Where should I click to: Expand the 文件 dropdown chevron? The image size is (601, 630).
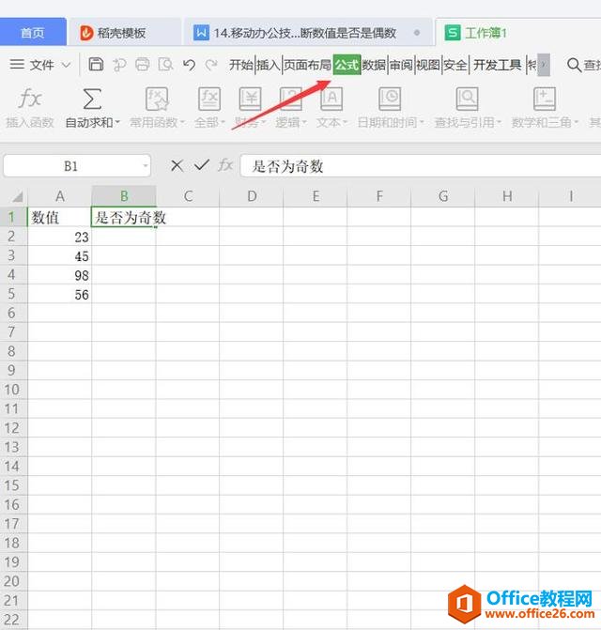click(67, 64)
